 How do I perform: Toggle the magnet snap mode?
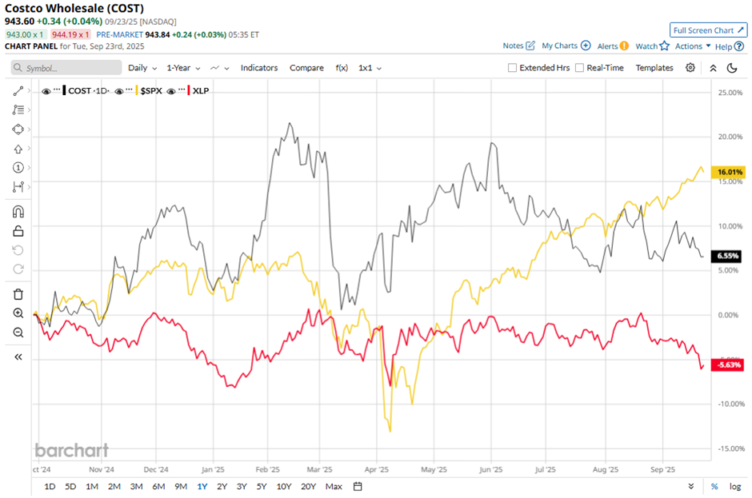18,212
